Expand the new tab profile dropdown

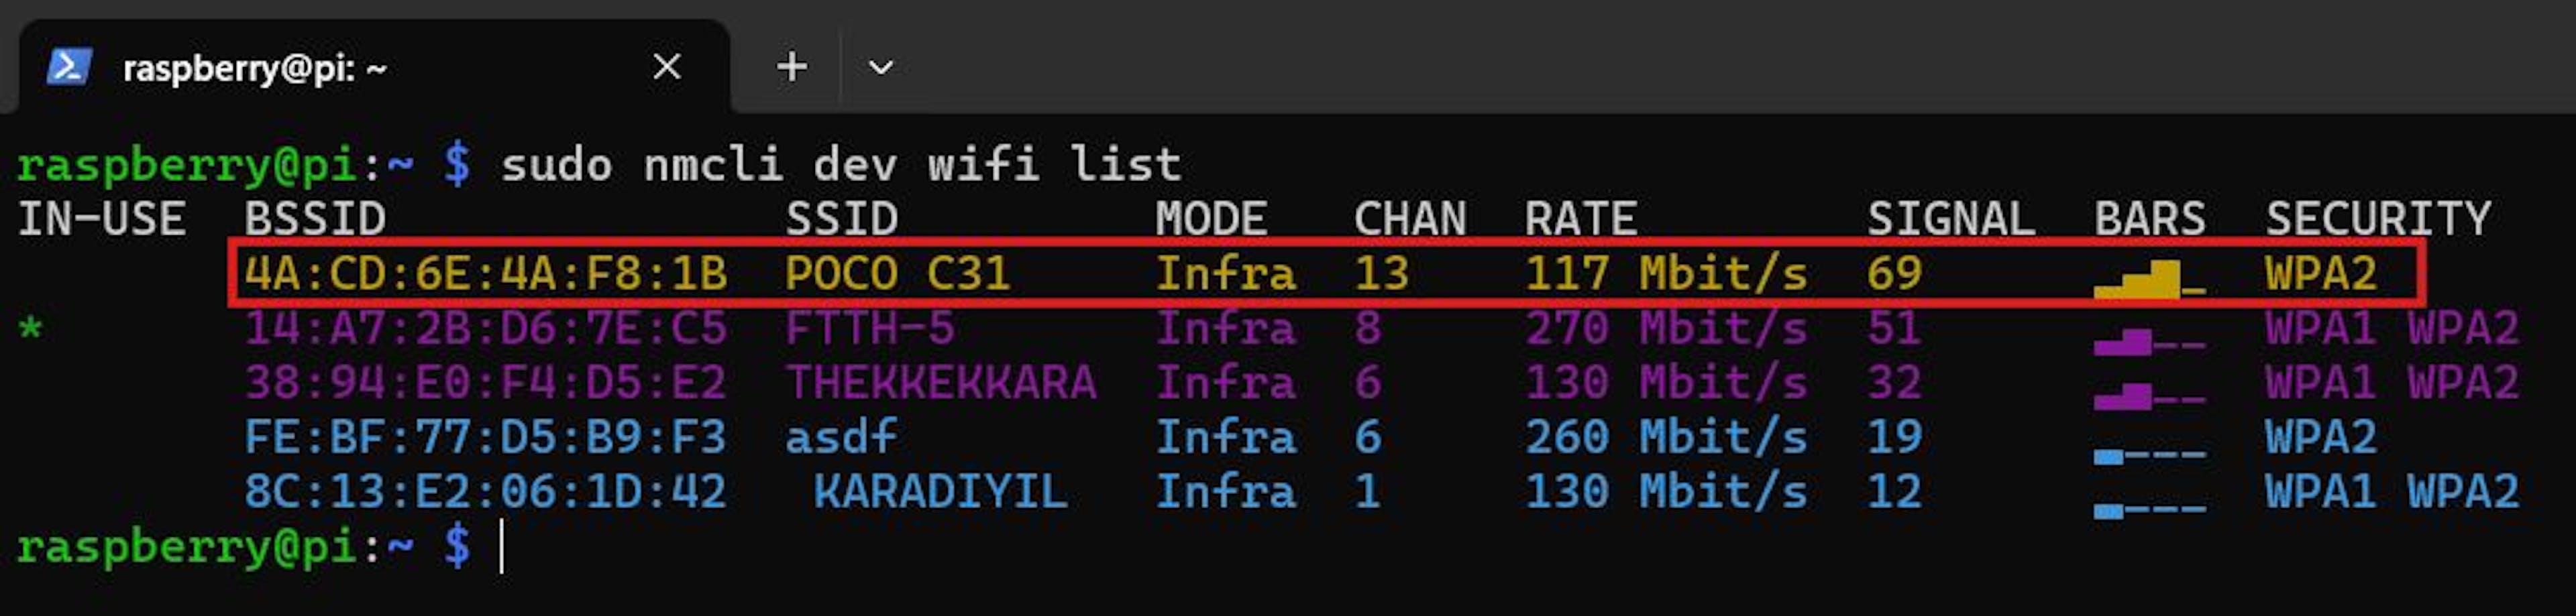coord(880,67)
